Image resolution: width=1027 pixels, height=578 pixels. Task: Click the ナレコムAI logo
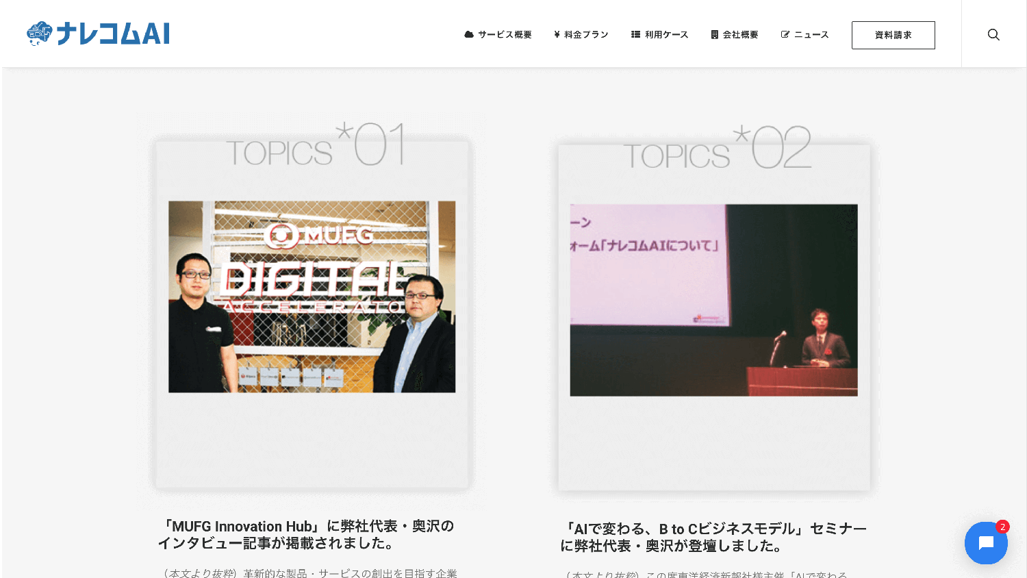point(98,34)
